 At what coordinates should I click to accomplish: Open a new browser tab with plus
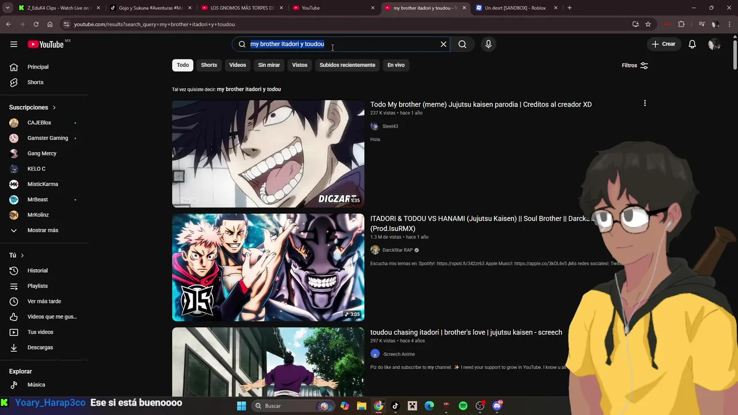(570, 8)
